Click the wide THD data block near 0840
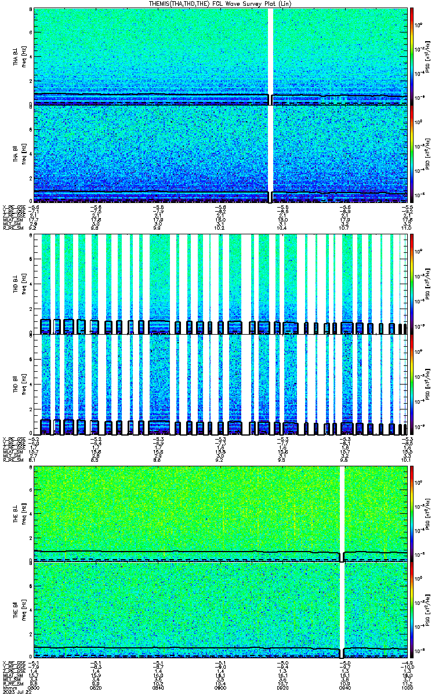The height and width of the screenshot is (696, 435). click(159, 335)
